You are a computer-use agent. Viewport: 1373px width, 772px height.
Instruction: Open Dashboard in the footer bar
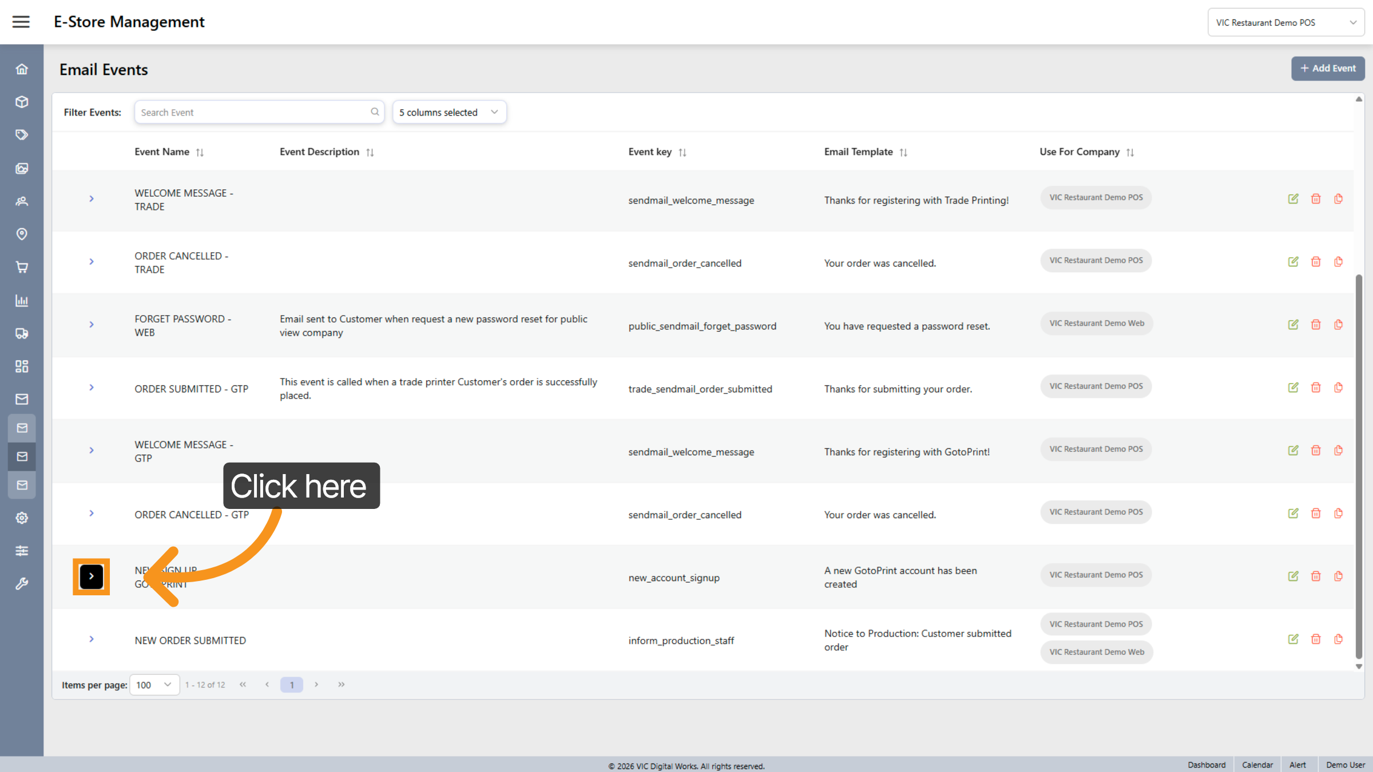(1206, 765)
